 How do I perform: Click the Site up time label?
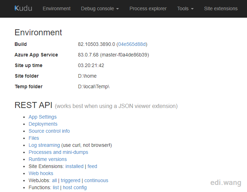coord(29,65)
